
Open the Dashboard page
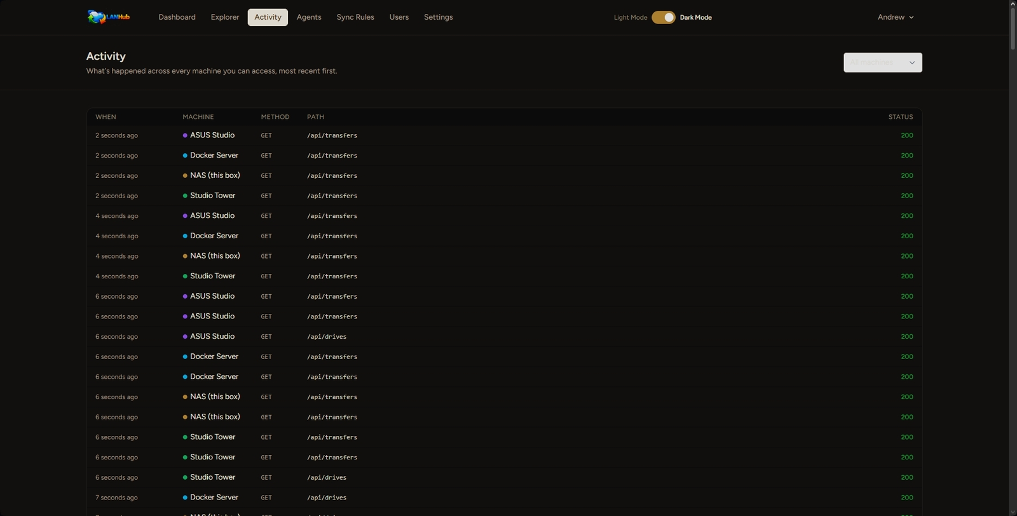(177, 17)
